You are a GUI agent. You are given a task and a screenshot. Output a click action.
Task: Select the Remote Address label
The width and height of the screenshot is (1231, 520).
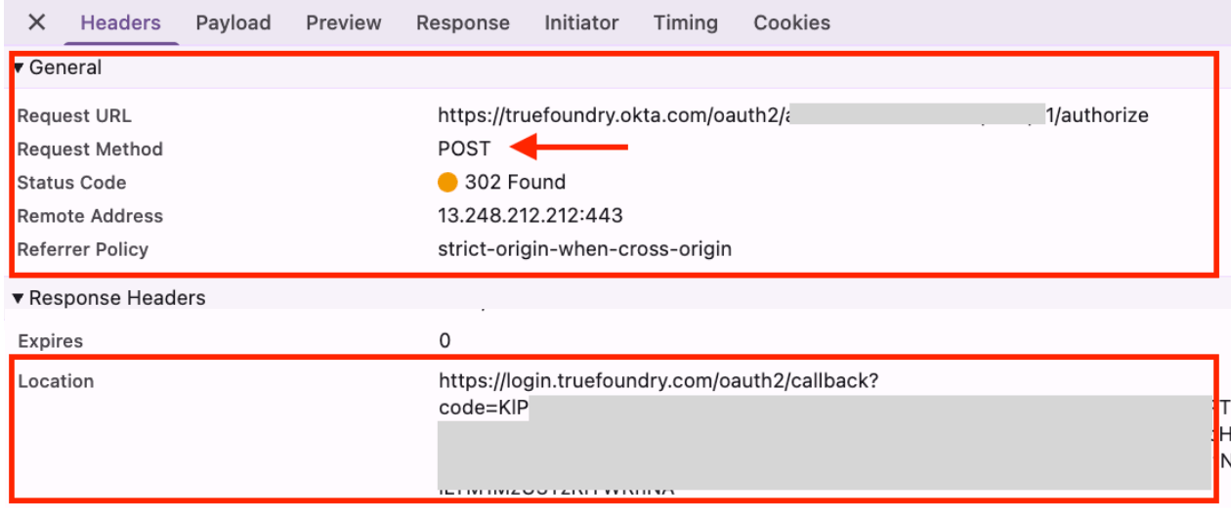(x=90, y=215)
